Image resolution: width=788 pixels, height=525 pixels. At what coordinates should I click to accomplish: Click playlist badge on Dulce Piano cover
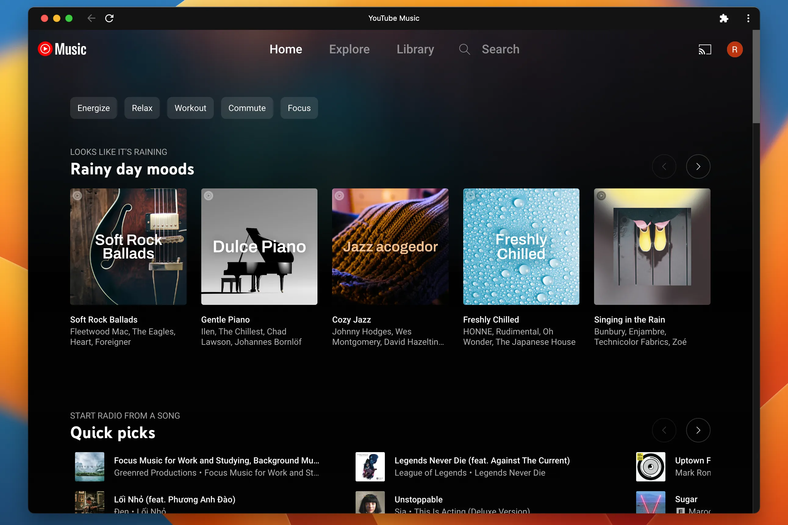click(x=208, y=195)
